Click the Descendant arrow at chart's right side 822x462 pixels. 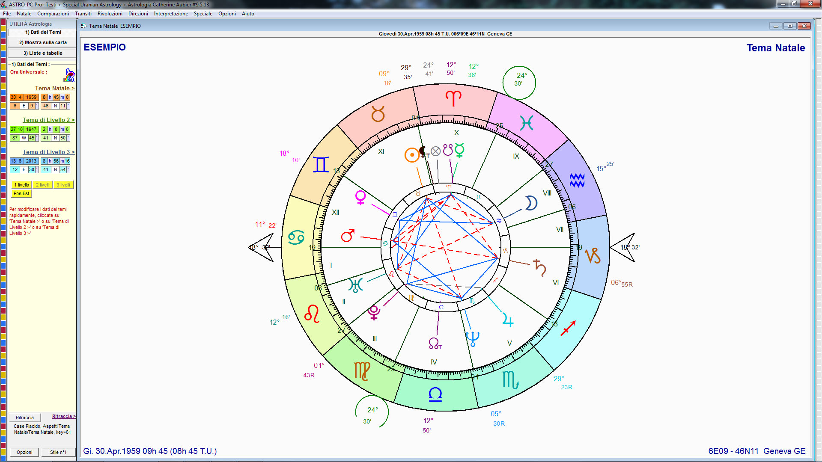click(622, 247)
